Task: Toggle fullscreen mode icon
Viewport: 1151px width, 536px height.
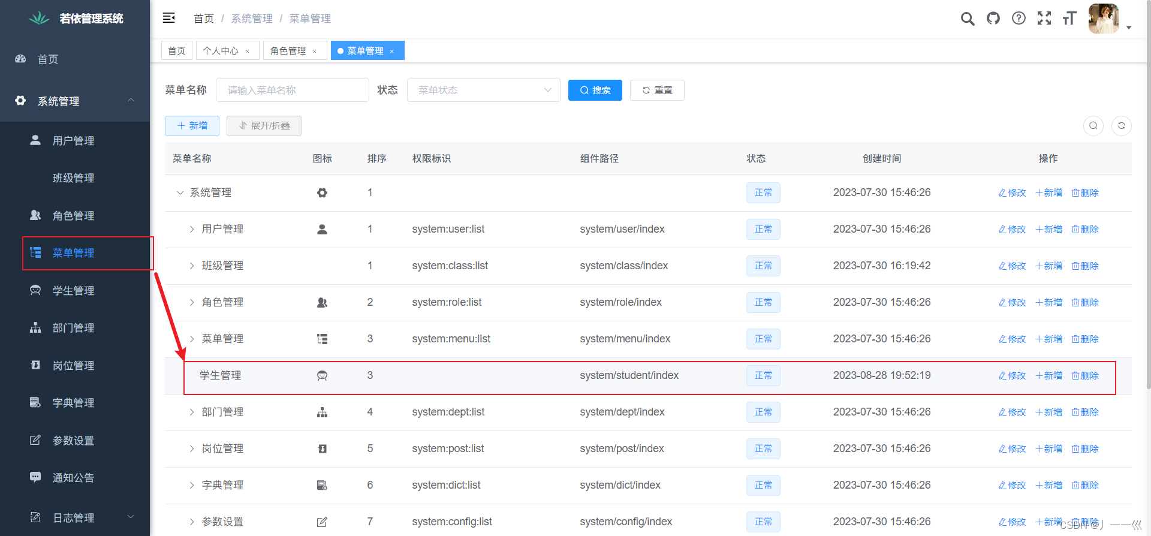Action: click(x=1044, y=19)
